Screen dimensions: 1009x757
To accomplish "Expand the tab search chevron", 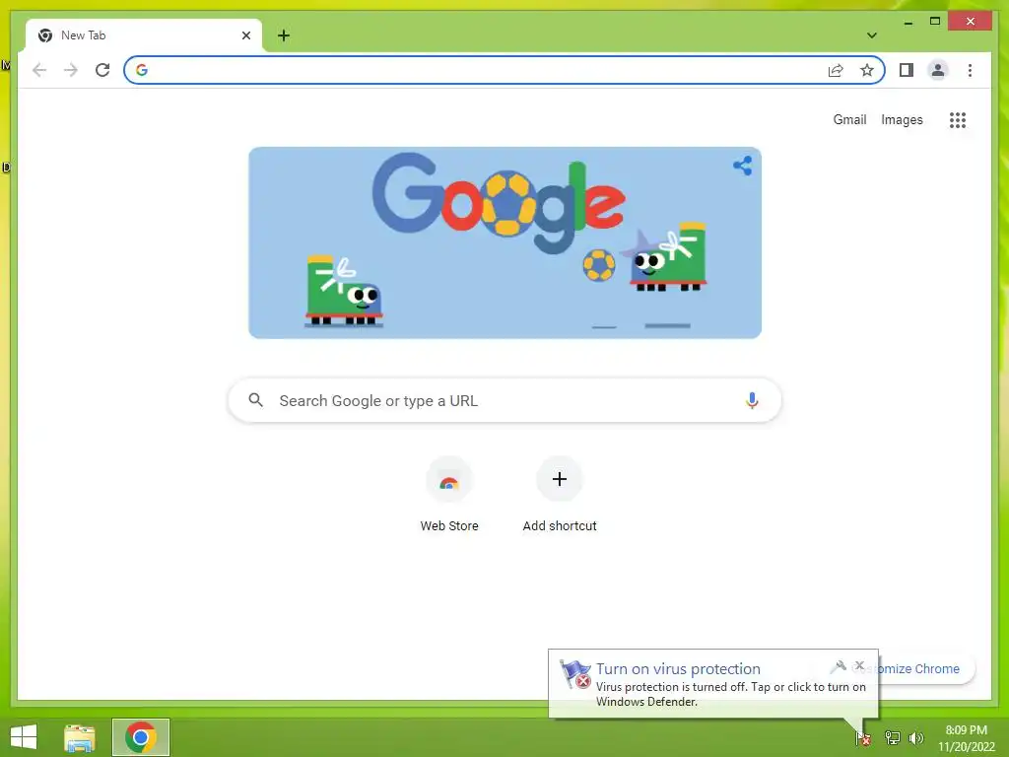I will [x=872, y=35].
